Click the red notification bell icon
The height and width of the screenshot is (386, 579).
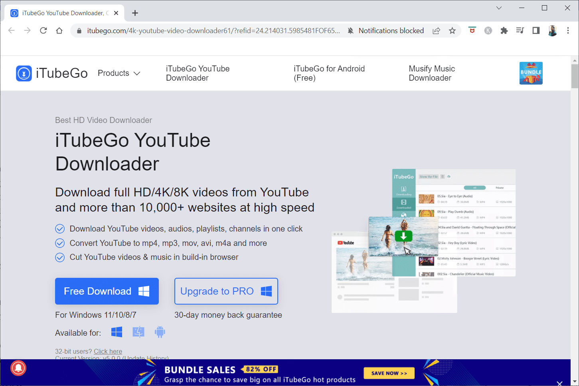click(x=18, y=368)
